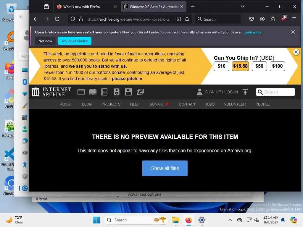Click Advanced options in background window
Viewport: 303px width, 227px height.
pyautogui.click(x=144, y=194)
